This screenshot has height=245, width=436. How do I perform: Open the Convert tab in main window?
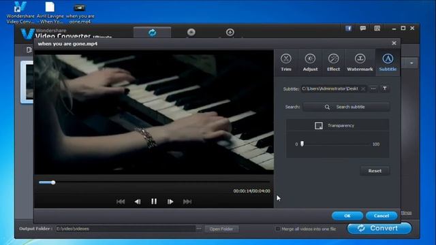[152, 33]
